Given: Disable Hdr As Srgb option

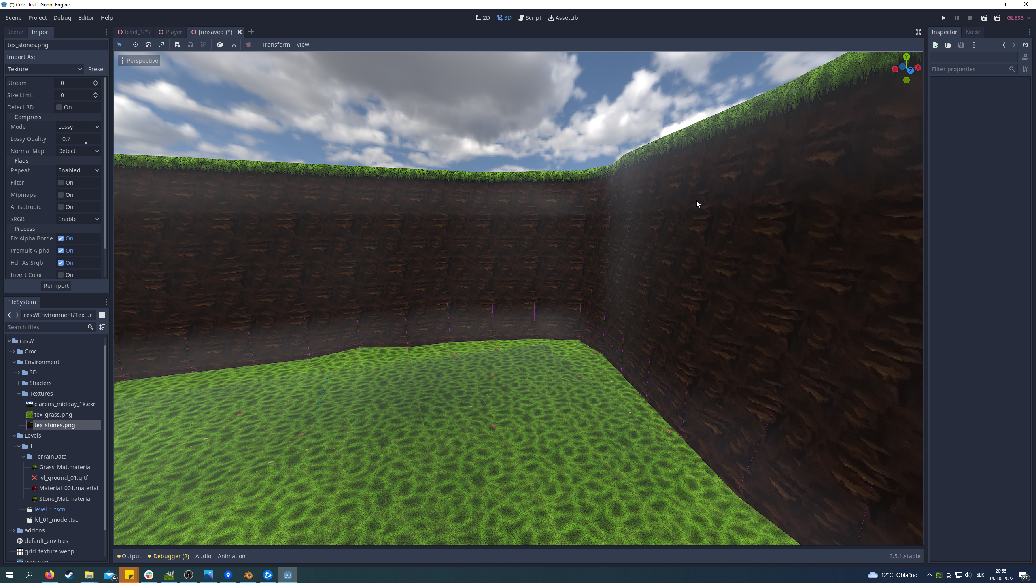Looking at the screenshot, I should point(61,263).
